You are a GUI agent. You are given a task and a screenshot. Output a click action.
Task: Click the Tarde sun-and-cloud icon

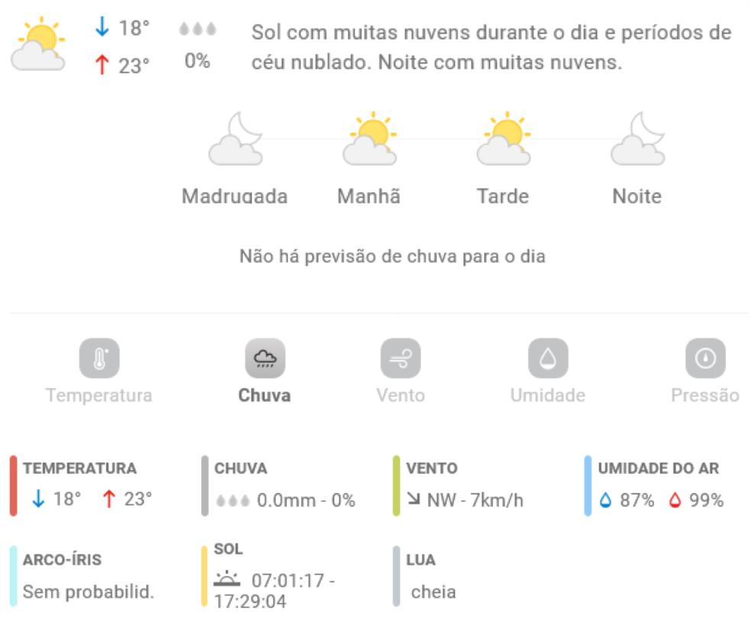tap(504, 138)
